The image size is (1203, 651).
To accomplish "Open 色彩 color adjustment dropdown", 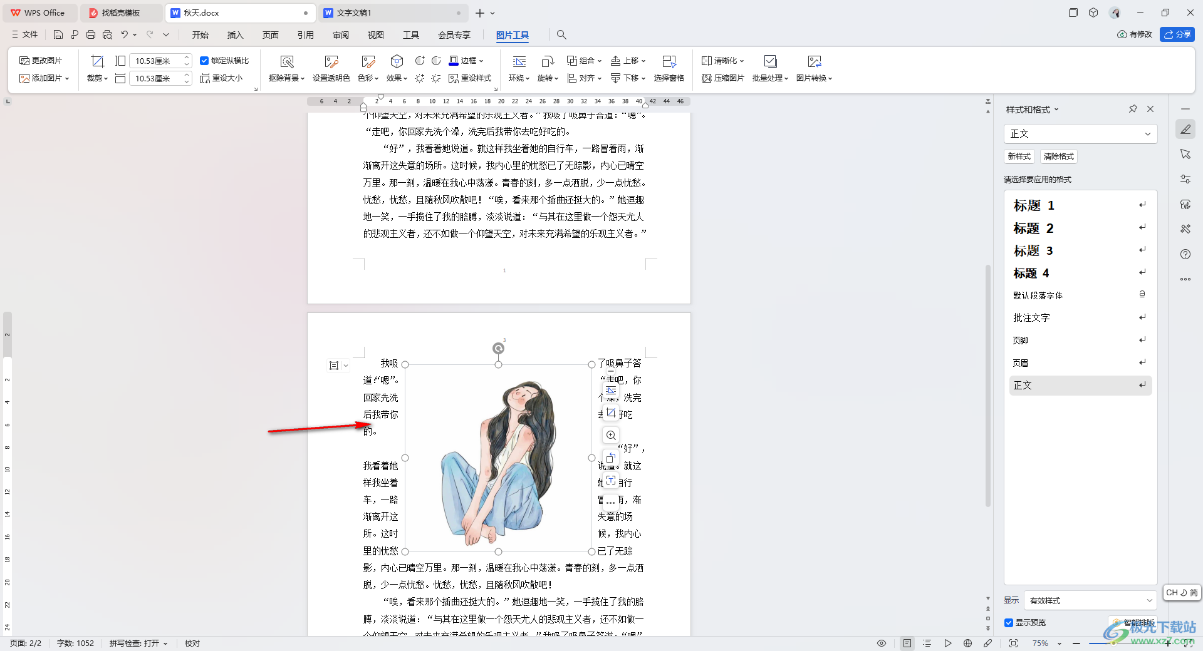I will click(368, 78).
